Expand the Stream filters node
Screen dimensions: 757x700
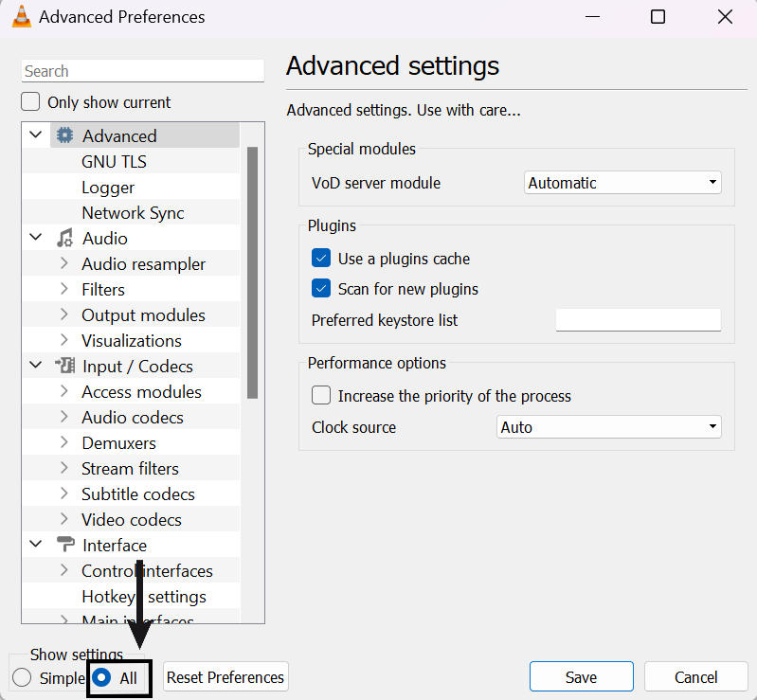click(64, 468)
